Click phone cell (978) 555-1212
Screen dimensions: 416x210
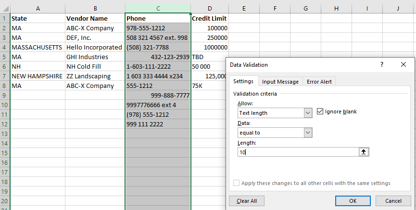click(158, 114)
